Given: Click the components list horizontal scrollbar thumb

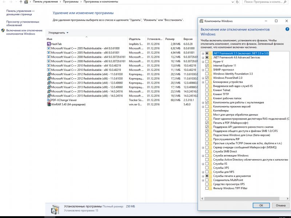Looking at the screenshot, I should [x=242, y=198].
